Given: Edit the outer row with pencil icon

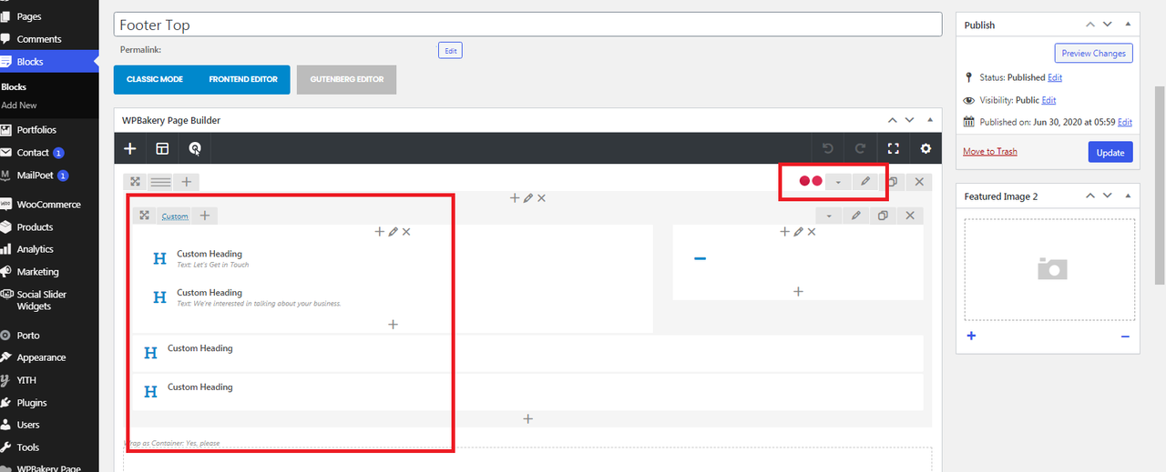Looking at the screenshot, I should [865, 182].
